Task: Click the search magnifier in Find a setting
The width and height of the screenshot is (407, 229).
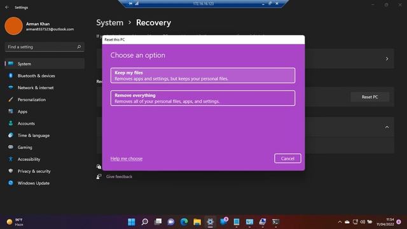Action: pos(79,47)
